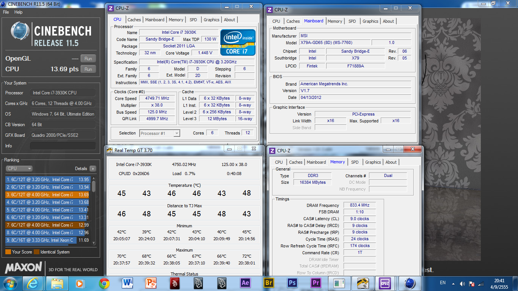Click the memory size "16384 MBytes"
The height and width of the screenshot is (291, 518).
click(x=313, y=183)
